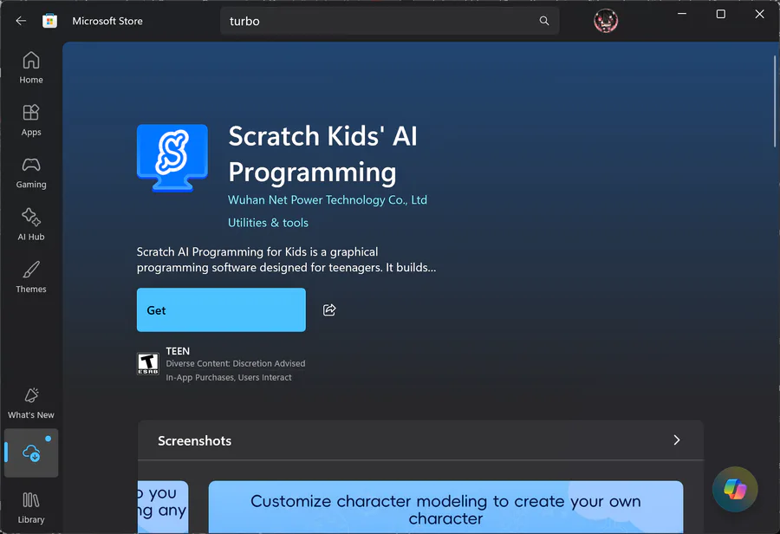Click the search magnifier icon
Image resolution: width=780 pixels, height=534 pixels.
pos(544,21)
